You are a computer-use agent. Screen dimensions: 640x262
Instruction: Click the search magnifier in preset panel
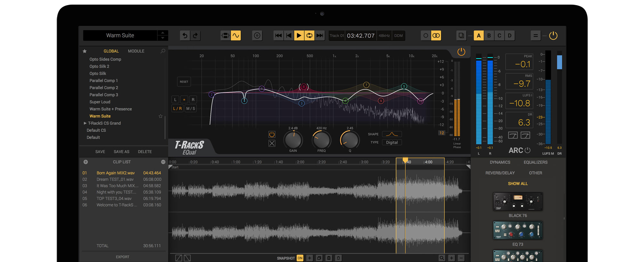[163, 51]
